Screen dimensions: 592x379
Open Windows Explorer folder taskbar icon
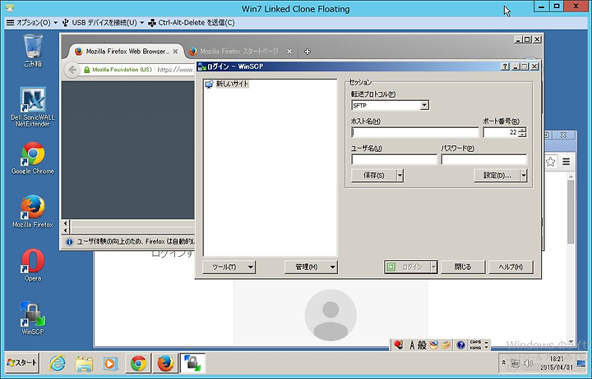[84, 363]
